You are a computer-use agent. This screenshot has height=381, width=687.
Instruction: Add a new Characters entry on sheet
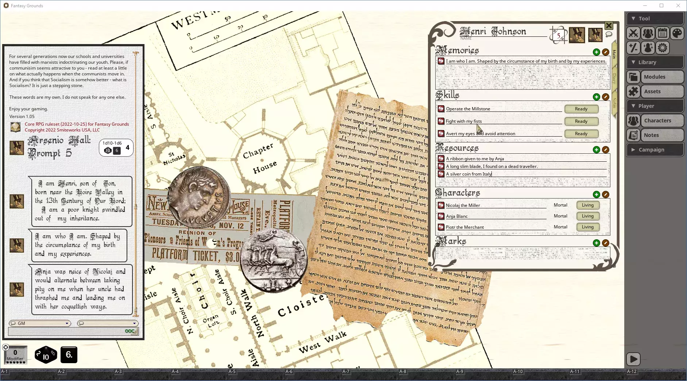(x=597, y=195)
